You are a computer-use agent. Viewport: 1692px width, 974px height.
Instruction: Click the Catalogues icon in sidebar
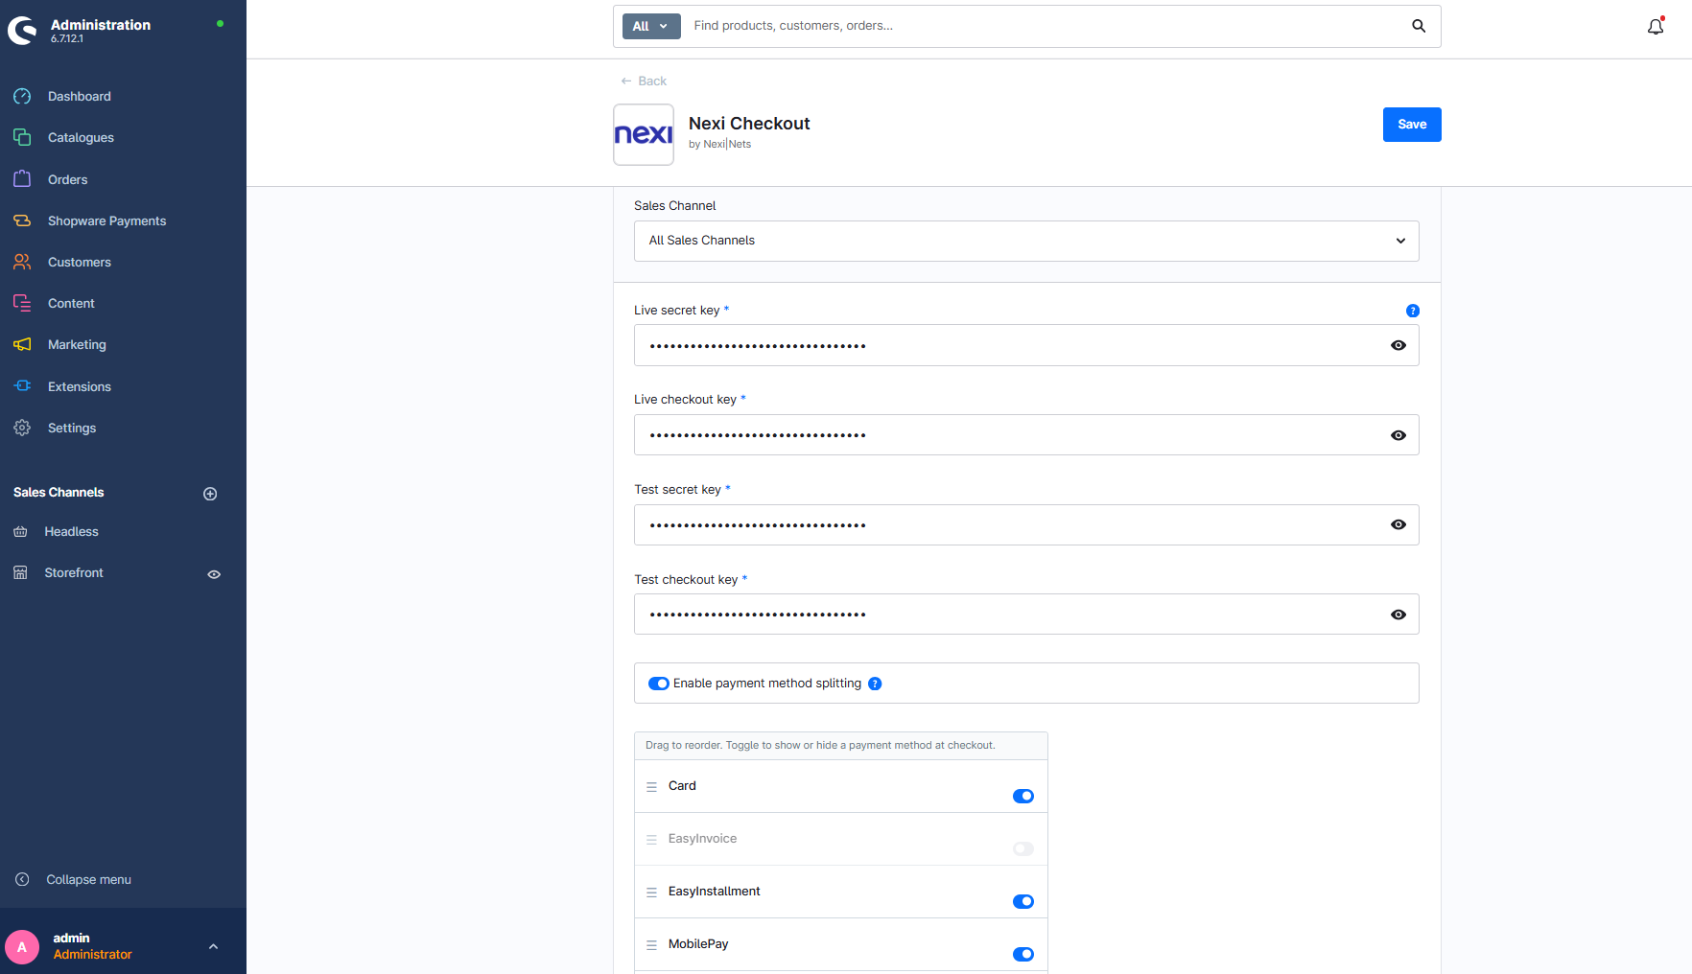pos(22,137)
